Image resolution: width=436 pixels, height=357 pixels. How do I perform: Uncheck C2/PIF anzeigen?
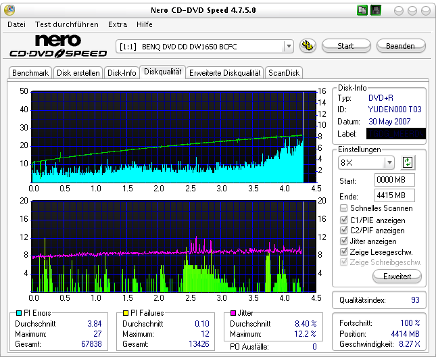(x=343, y=230)
